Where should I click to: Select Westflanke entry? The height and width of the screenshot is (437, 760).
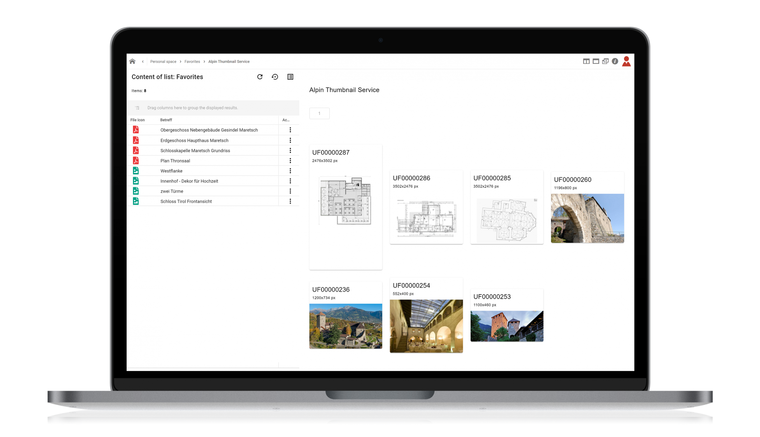(171, 171)
